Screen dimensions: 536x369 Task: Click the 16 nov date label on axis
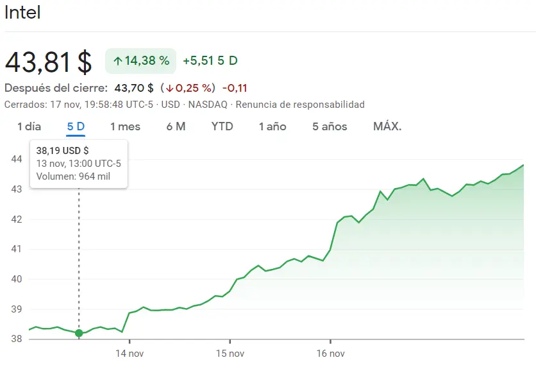tap(330, 353)
